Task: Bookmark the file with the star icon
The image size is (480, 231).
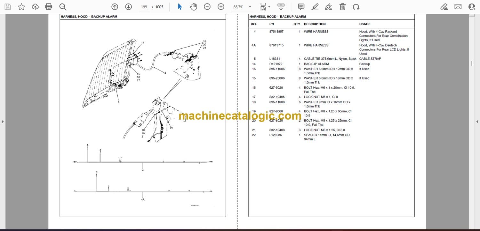Action: click(21, 7)
